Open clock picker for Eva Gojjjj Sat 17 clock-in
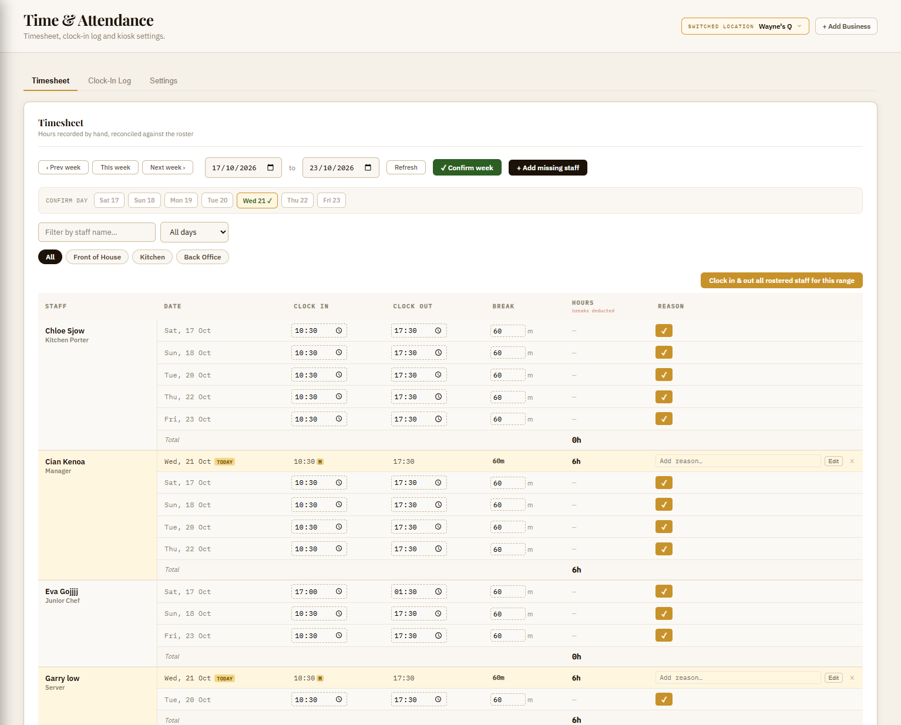Image resolution: width=901 pixels, height=725 pixels. [339, 592]
